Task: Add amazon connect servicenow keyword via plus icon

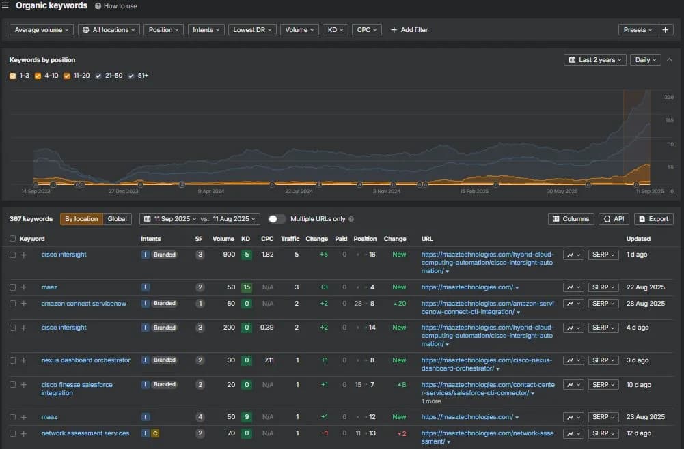Action: pyautogui.click(x=23, y=304)
